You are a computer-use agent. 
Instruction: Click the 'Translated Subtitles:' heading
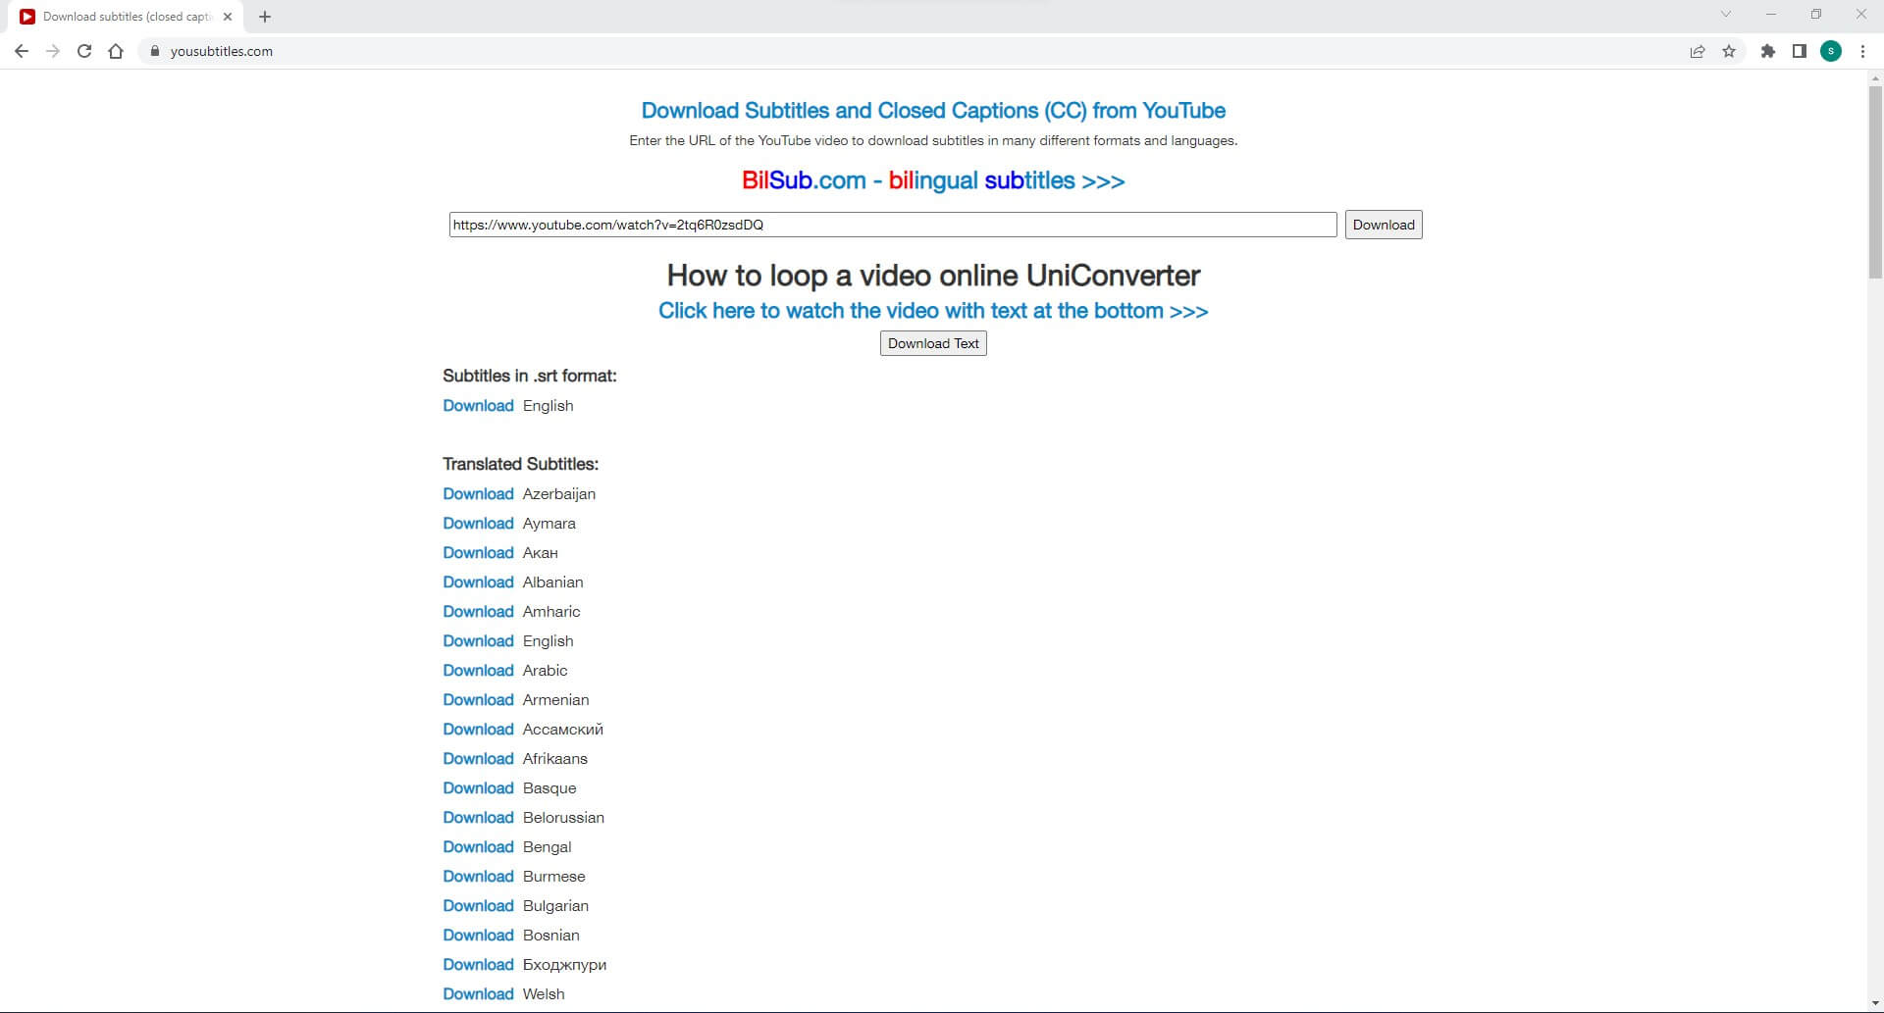point(520,464)
